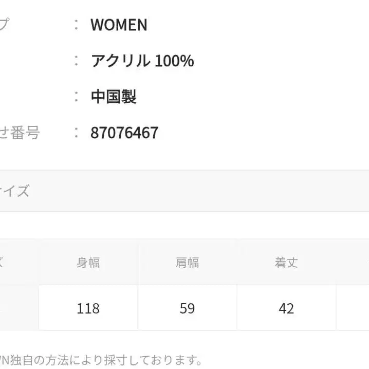Click the 中国製 country of origin text
The height and width of the screenshot is (369, 369).
coord(113,97)
